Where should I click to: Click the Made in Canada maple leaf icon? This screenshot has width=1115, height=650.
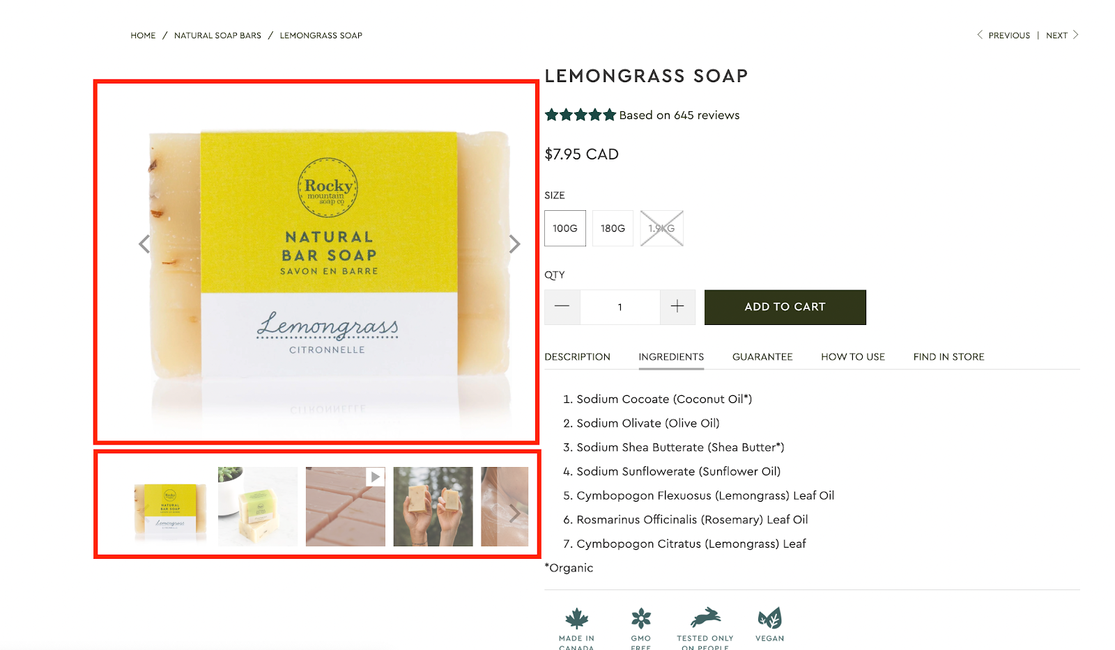point(577,618)
